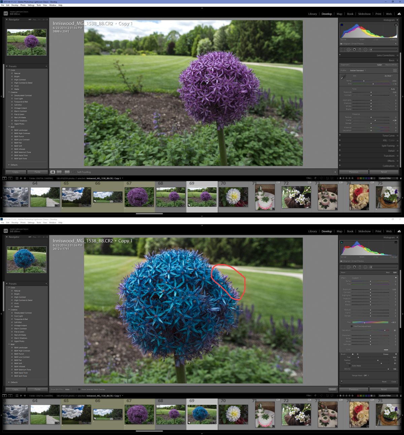
Task: Open White Balance As Shot dropdown
Action: [389, 76]
